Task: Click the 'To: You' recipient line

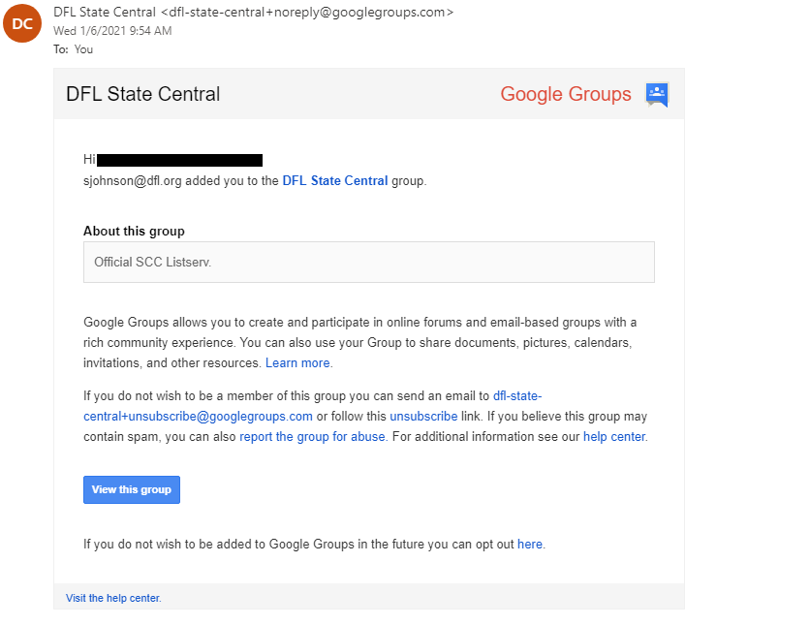Action: [x=74, y=49]
